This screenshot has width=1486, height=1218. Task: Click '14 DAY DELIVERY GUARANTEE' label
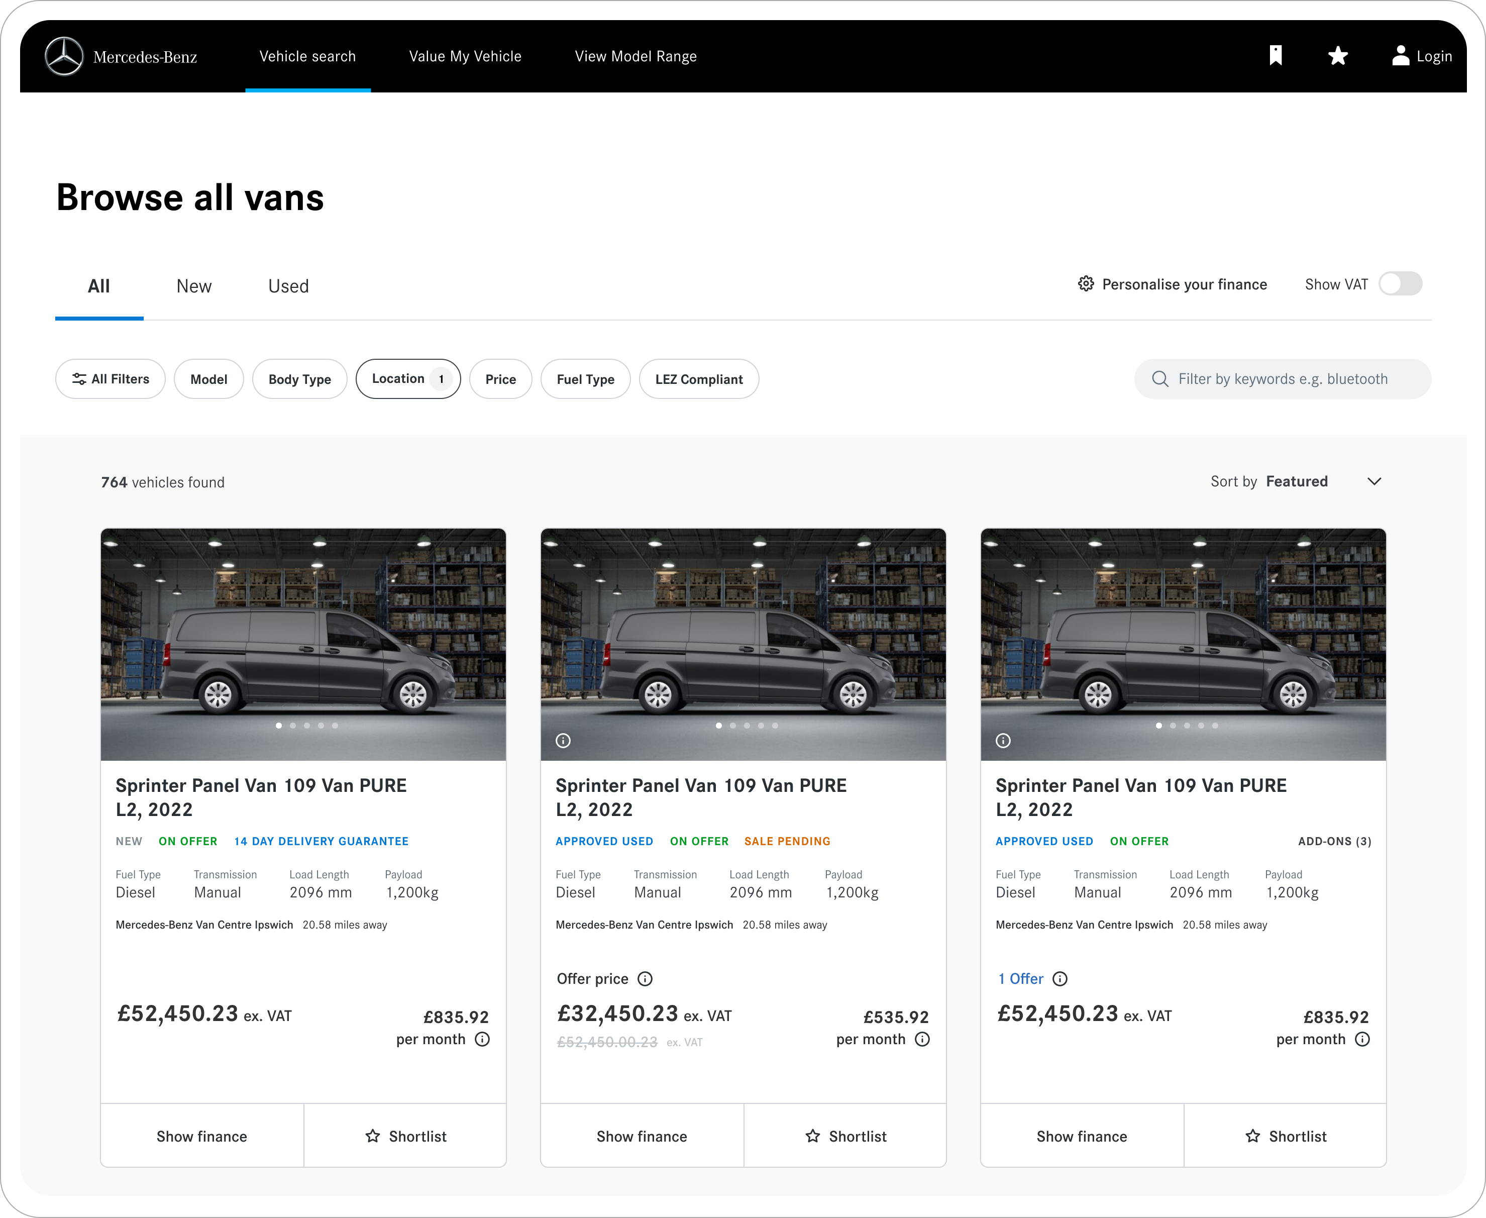[321, 841]
